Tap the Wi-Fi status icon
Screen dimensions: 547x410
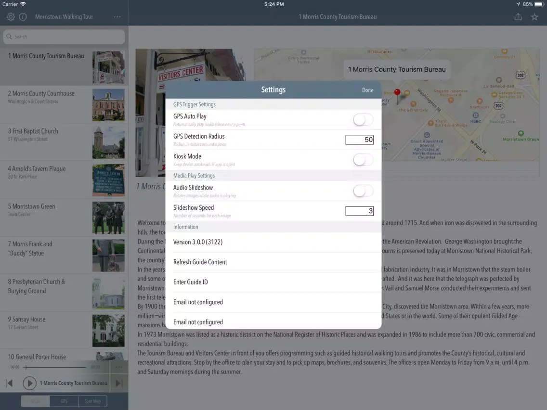(x=23, y=4)
